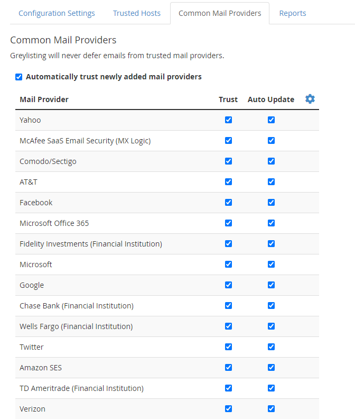This screenshot has width=355, height=419.
Task: Go to the Reports tab
Action: (x=293, y=13)
